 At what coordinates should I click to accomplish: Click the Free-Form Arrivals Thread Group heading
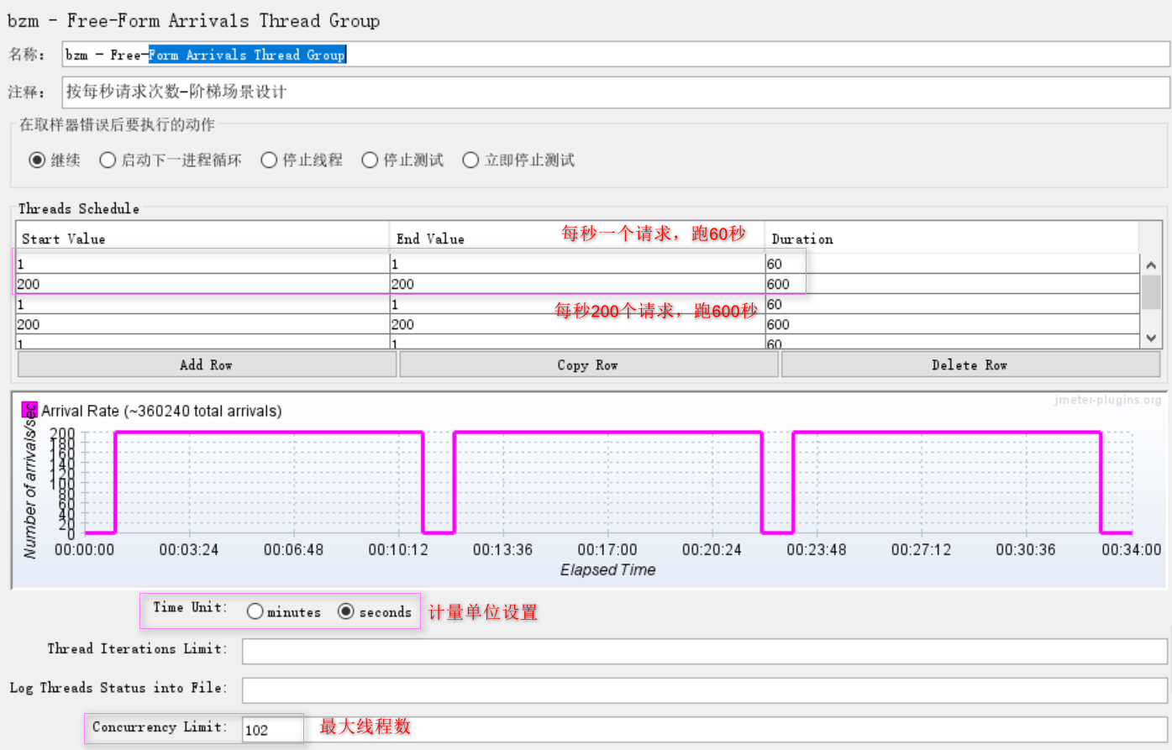[194, 20]
